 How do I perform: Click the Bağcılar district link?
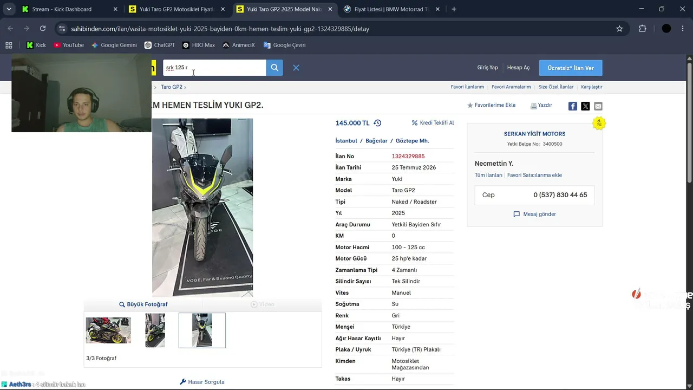click(x=376, y=141)
